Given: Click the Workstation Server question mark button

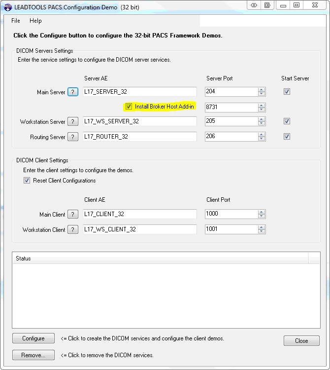Looking at the screenshot, I should 73,121.
